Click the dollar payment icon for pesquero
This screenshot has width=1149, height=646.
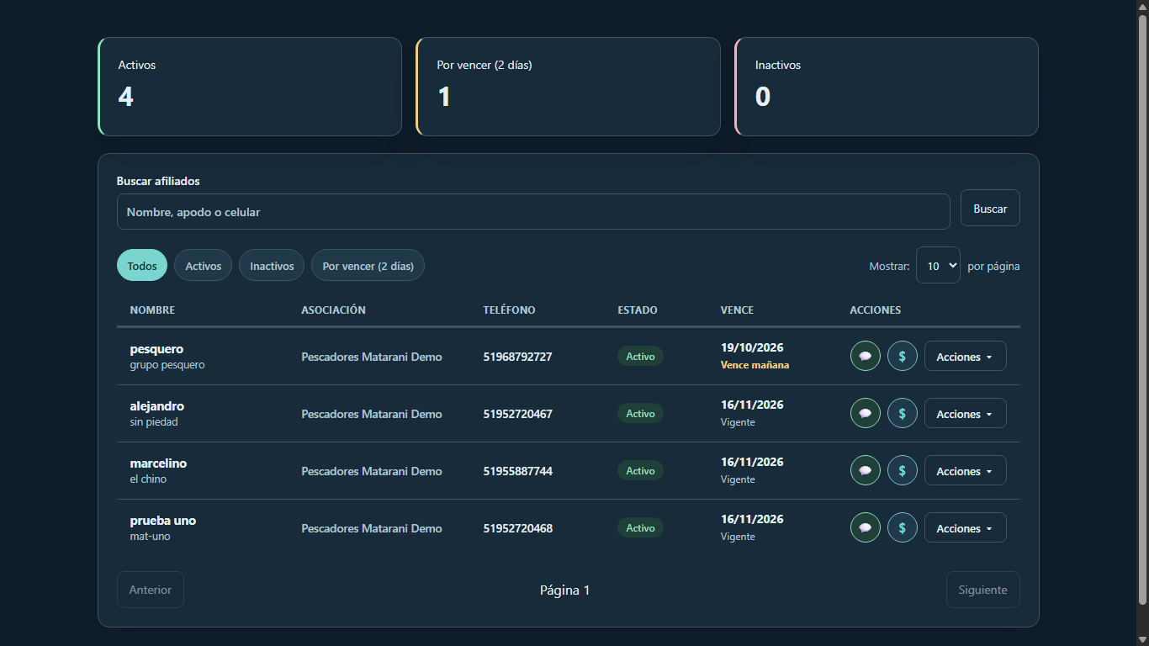point(903,356)
